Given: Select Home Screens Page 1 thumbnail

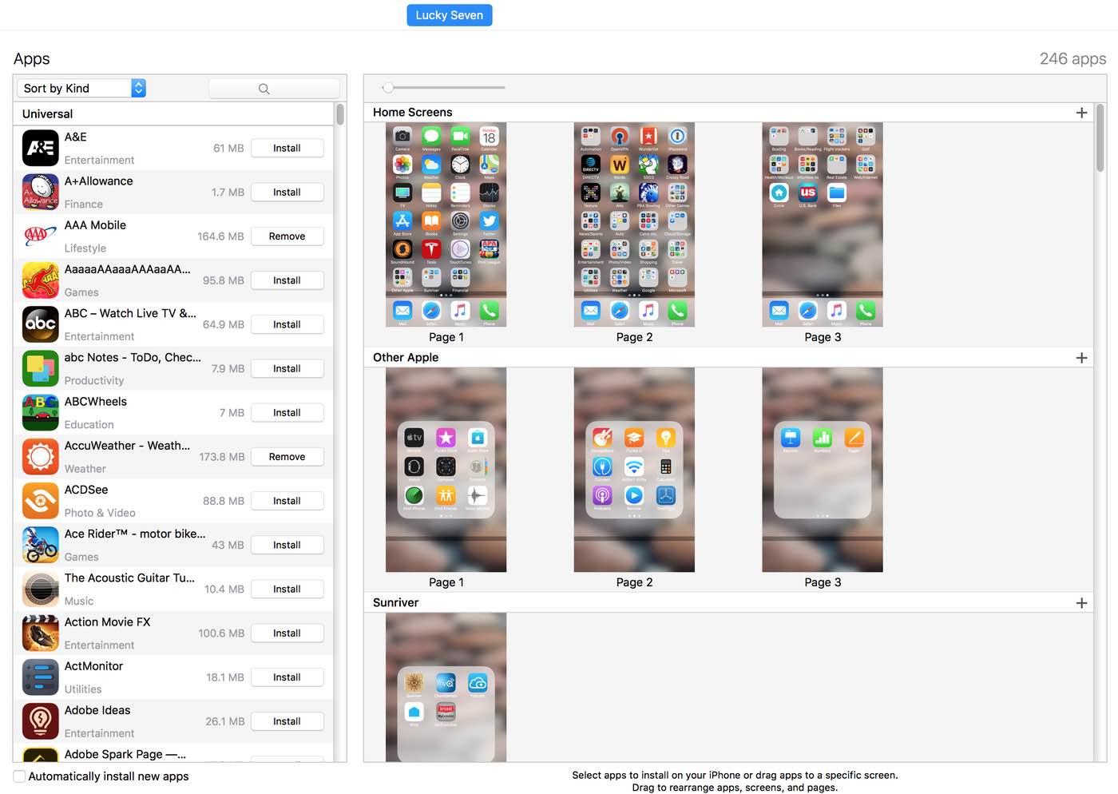Looking at the screenshot, I should click(x=446, y=224).
